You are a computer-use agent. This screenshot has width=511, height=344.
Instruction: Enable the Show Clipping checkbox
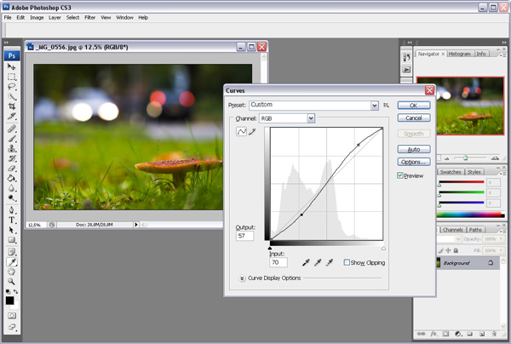[347, 262]
